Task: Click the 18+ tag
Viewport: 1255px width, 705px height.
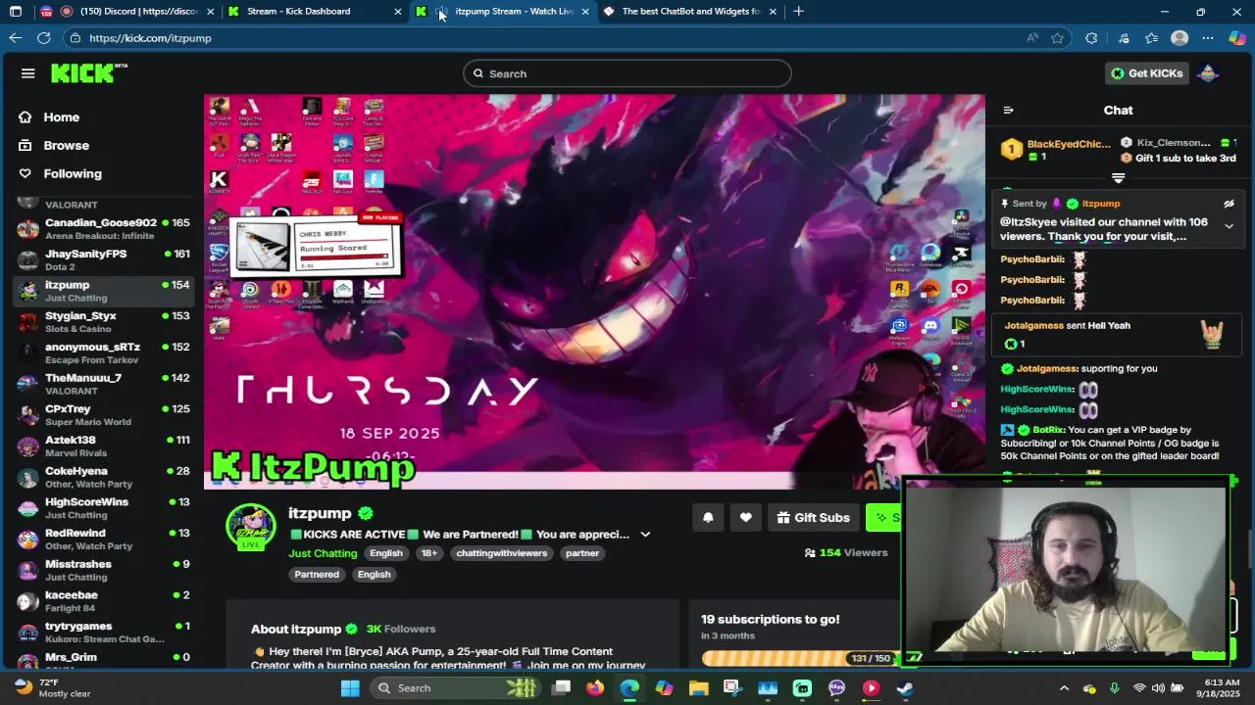Action: click(x=429, y=553)
